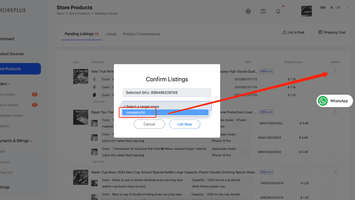The height and width of the screenshot is (200, 355).
Task: Expand 'see more' under Bayer Tpu product
Action: [x=100, y=162]
